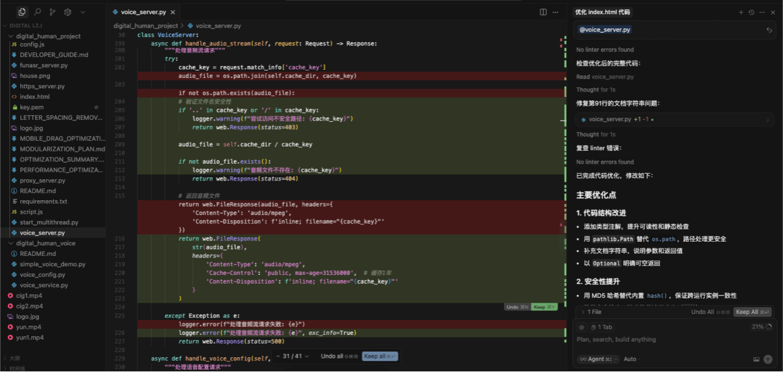Image resolution: width=783 pixels, height=372 pixels.
Task: Open the Explorer view icon
Action: [22, 12]
